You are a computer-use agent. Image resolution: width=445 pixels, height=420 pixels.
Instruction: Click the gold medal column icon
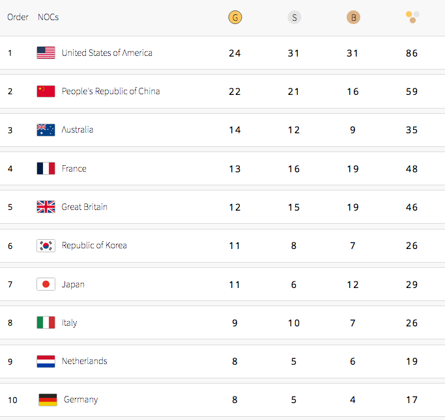[x=235, y=18]
